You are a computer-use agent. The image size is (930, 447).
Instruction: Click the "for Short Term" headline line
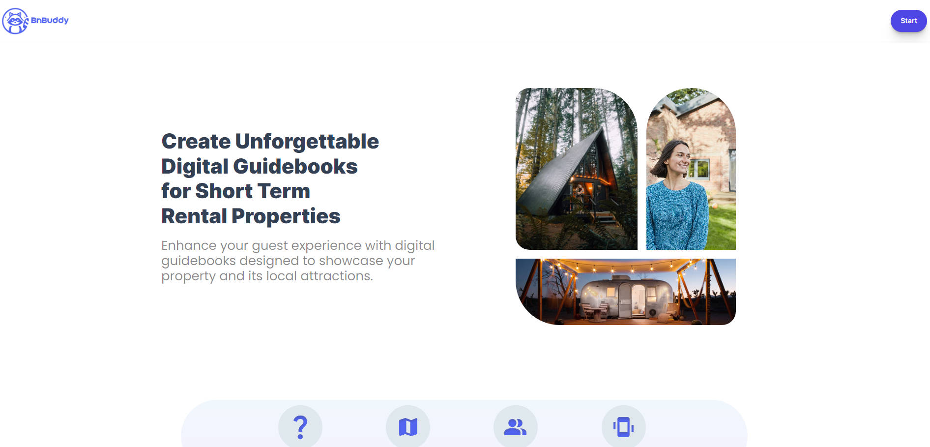tap(236, 191)
